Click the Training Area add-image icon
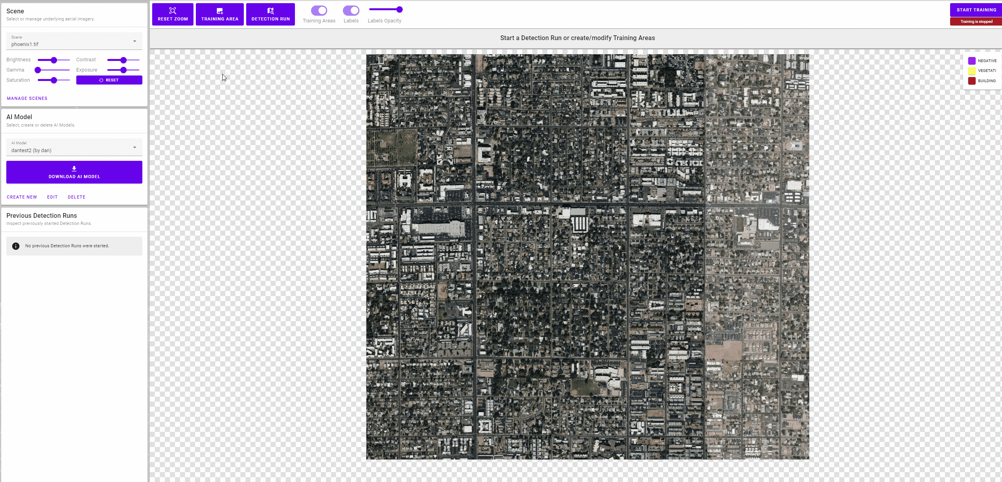Viewport: 1002px width, 482px height. (x=219, y=11)
